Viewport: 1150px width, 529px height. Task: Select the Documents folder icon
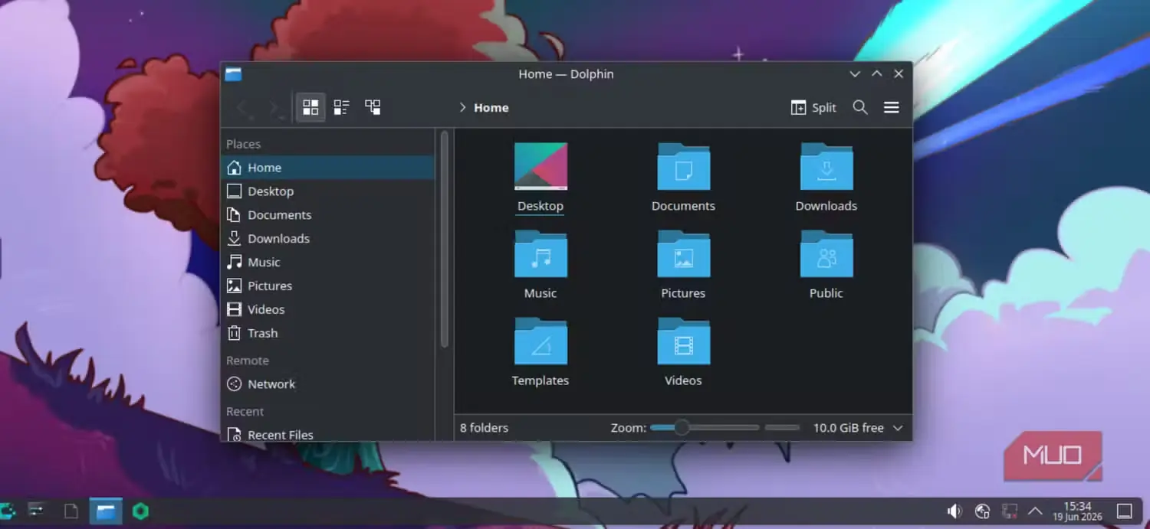(x=683, y=166)
